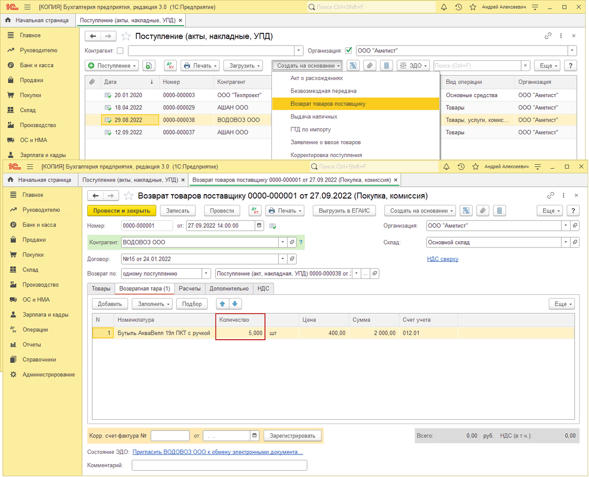
Task: Move the row up with the blue up arrow
Action: point(222,304)
